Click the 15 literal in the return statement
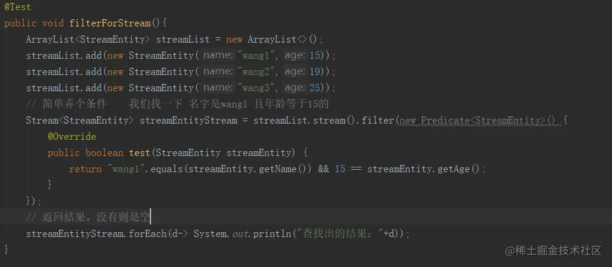The width and height of the screenshot is (612, 267). tap(340, 169)
